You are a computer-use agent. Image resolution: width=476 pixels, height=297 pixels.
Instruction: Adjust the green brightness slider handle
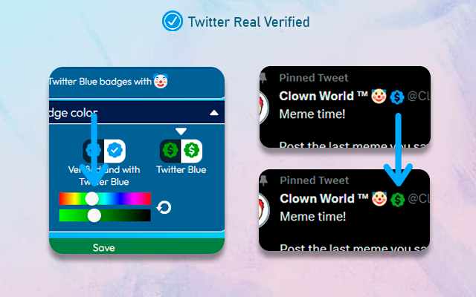tap(94, 215)
